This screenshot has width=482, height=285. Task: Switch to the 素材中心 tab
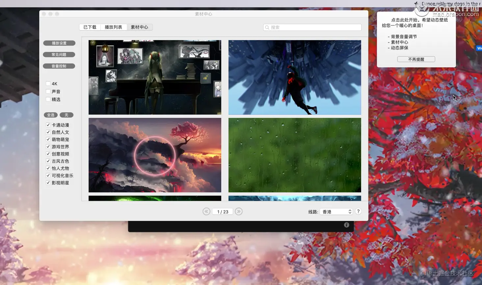pos(139,27)
